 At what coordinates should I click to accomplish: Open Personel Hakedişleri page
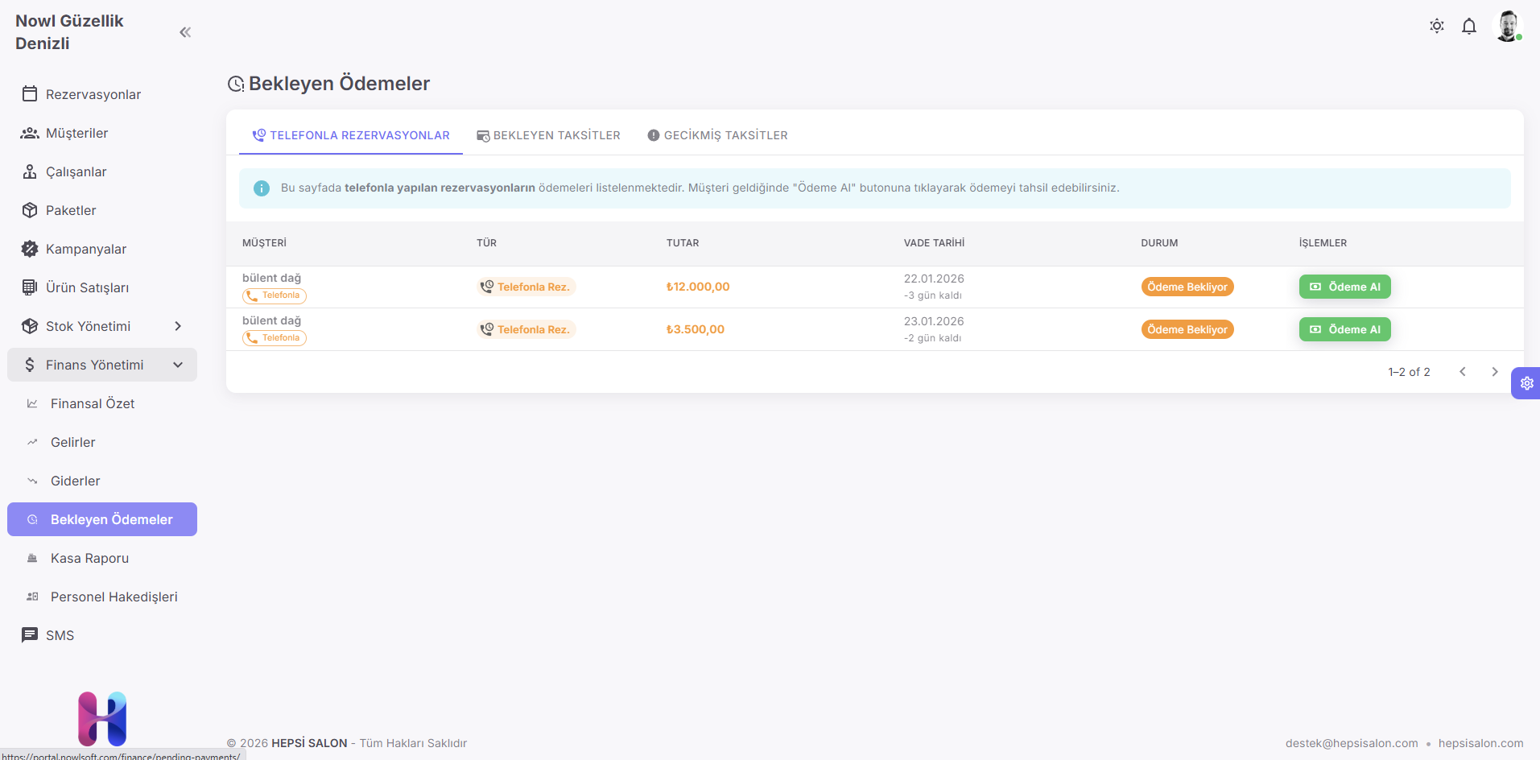coord(114,597)
